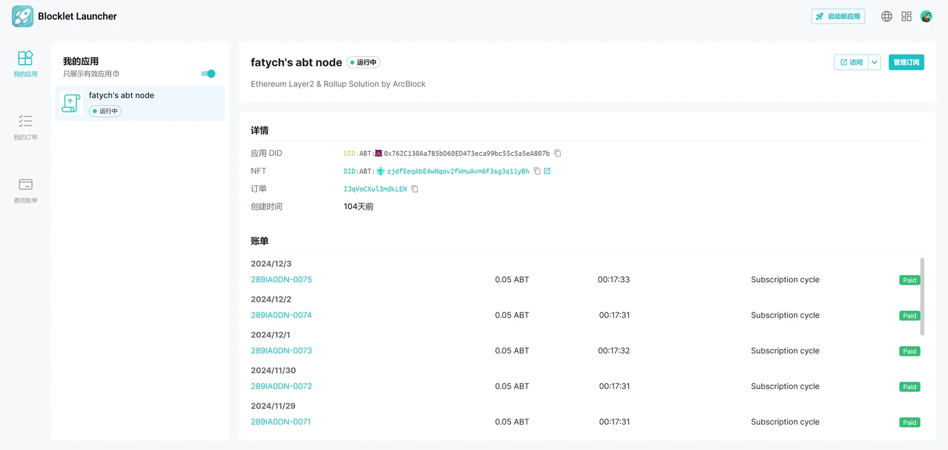
Task: Open user avatar menu
Action: pyautogui.click(x=926, y=17)
